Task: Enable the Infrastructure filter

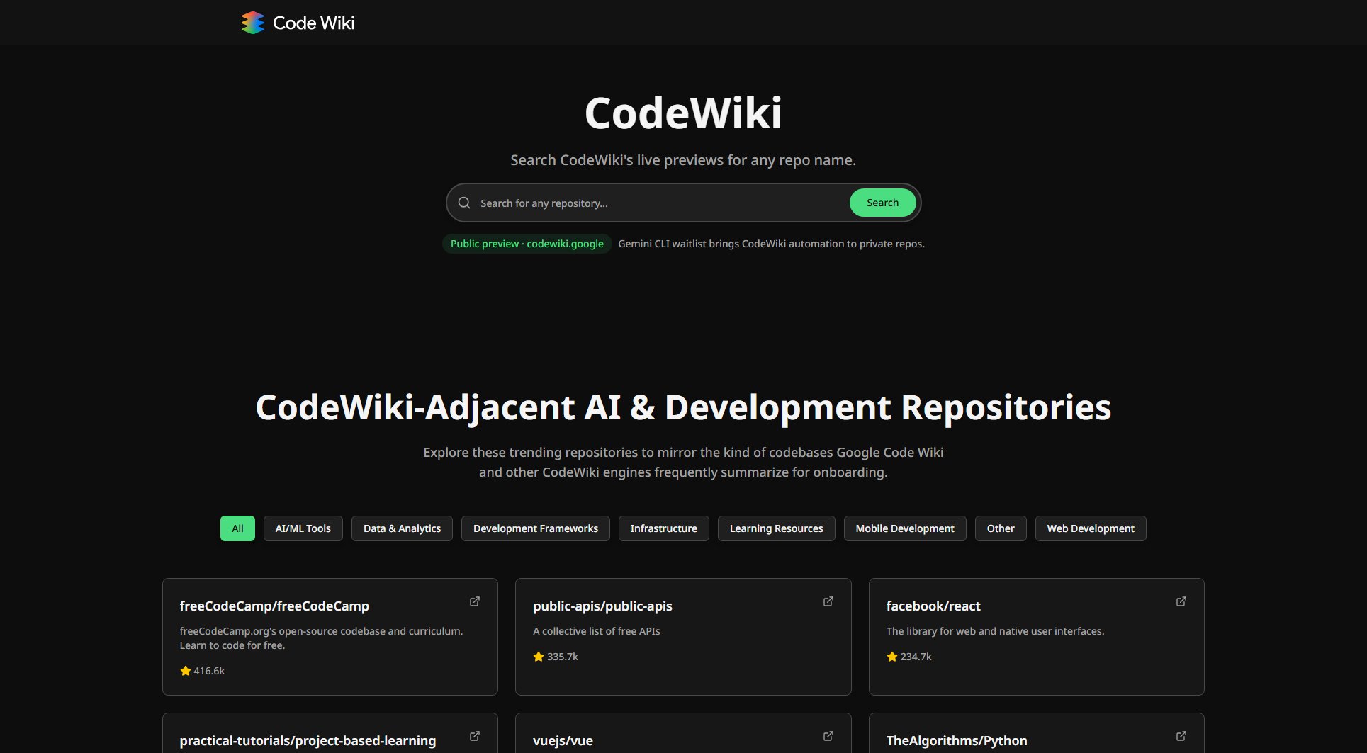Action: pos(663,528)
